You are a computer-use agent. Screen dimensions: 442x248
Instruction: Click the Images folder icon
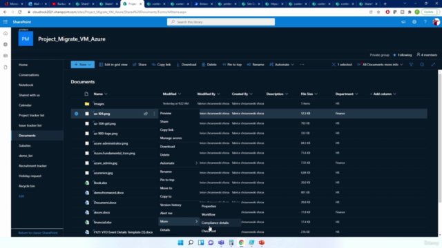(x=87, y=104)
